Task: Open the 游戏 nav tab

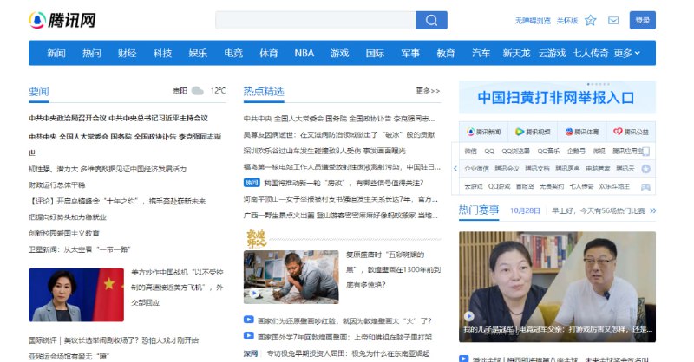Action: coord(339,53)
